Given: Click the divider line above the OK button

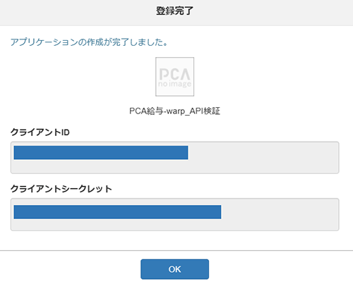Looking at the screenshot, I should [176, 251].
